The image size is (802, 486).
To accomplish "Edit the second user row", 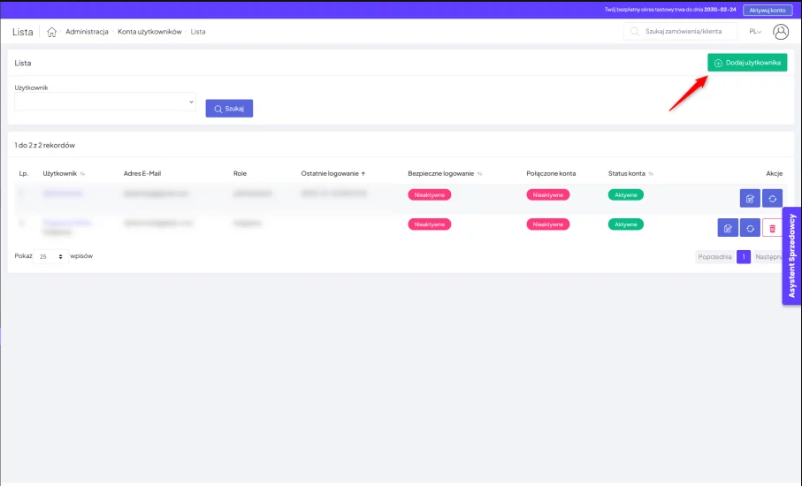I will (x=728, y=228).
